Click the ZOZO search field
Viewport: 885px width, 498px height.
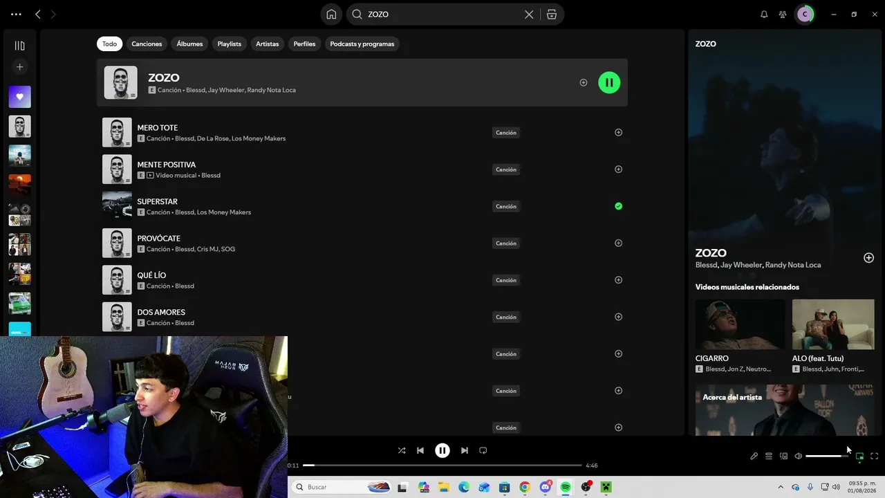point(442,14)
